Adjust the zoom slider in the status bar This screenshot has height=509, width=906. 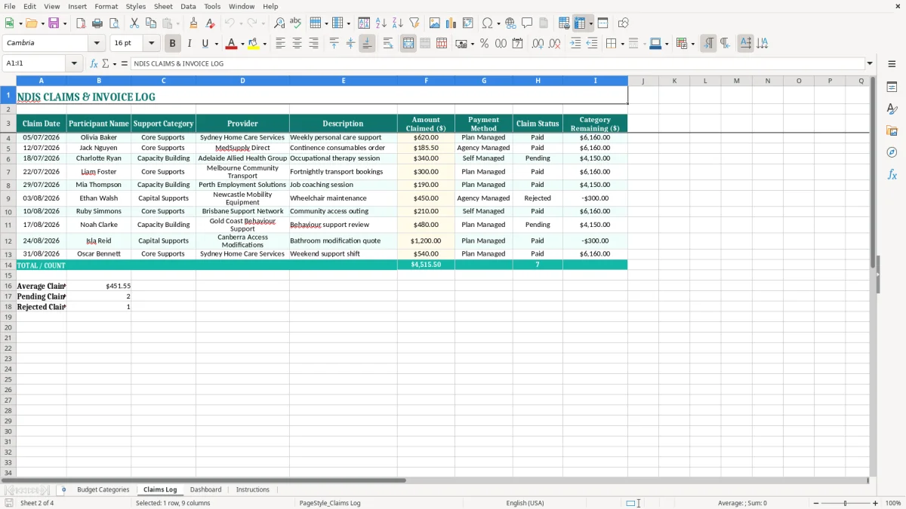coord(845,503)
